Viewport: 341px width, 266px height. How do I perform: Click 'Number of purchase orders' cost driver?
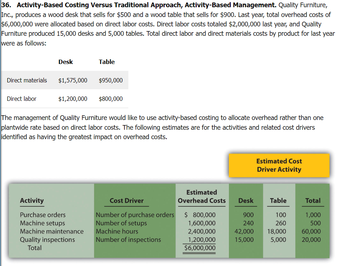(x=135, y=215)
